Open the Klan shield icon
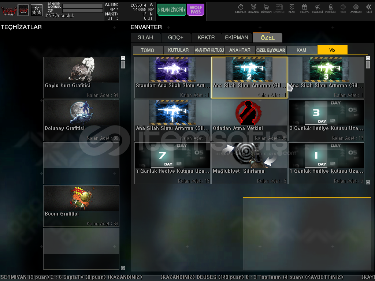This screenshot has height=281, width=375. 292,8
